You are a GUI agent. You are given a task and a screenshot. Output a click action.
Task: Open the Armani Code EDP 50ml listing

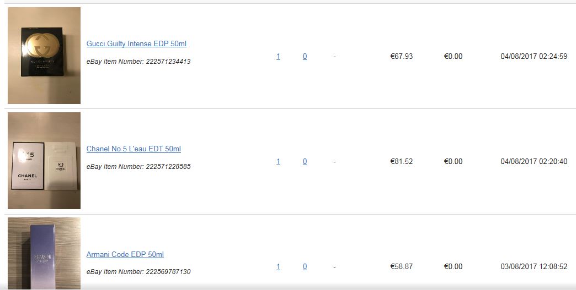[x=125, y=254]
